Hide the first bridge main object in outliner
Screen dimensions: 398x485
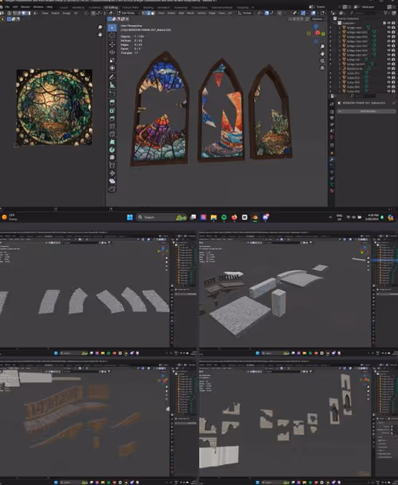point(388,28)
